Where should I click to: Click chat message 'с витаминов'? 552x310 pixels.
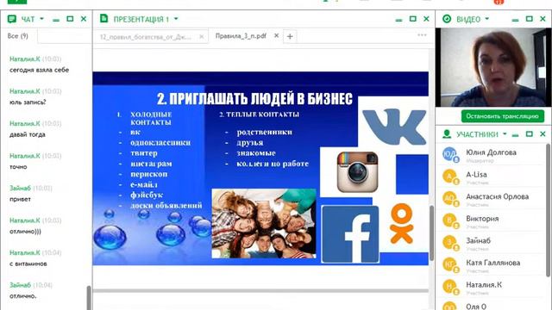click(x=28, y=263)
